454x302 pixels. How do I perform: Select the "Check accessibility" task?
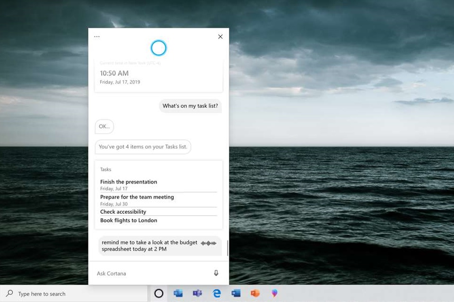123,211
